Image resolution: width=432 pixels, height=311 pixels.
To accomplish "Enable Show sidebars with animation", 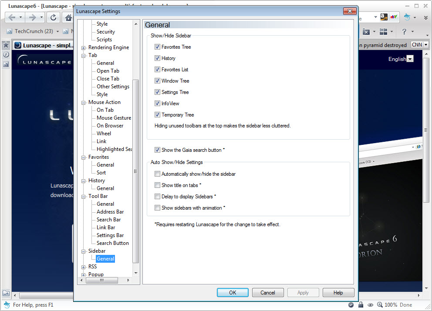I will [157, 207].
